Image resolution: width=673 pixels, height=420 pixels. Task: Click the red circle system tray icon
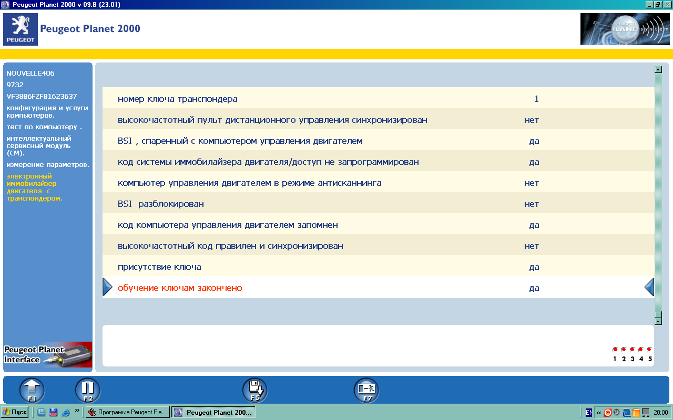(607, 412)
